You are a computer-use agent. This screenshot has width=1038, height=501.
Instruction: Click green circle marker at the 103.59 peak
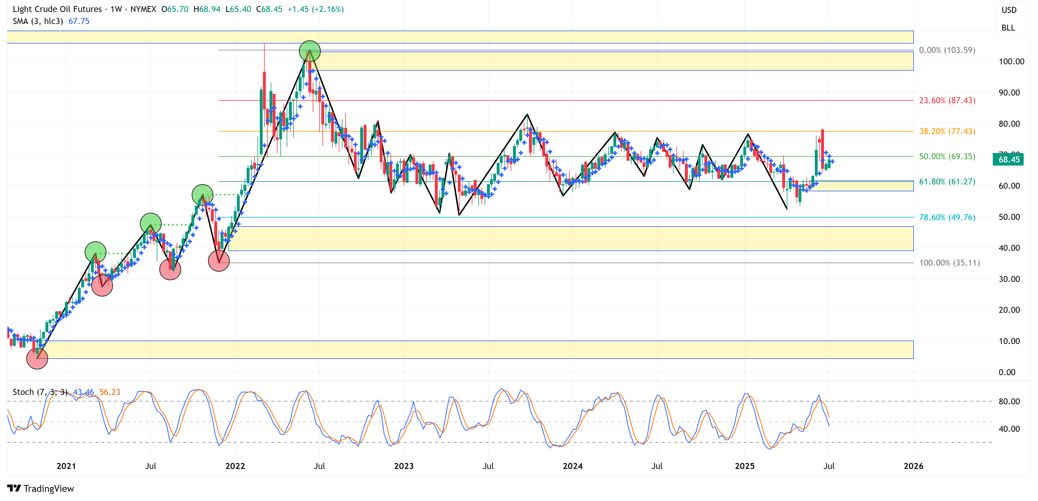[310, 51]
